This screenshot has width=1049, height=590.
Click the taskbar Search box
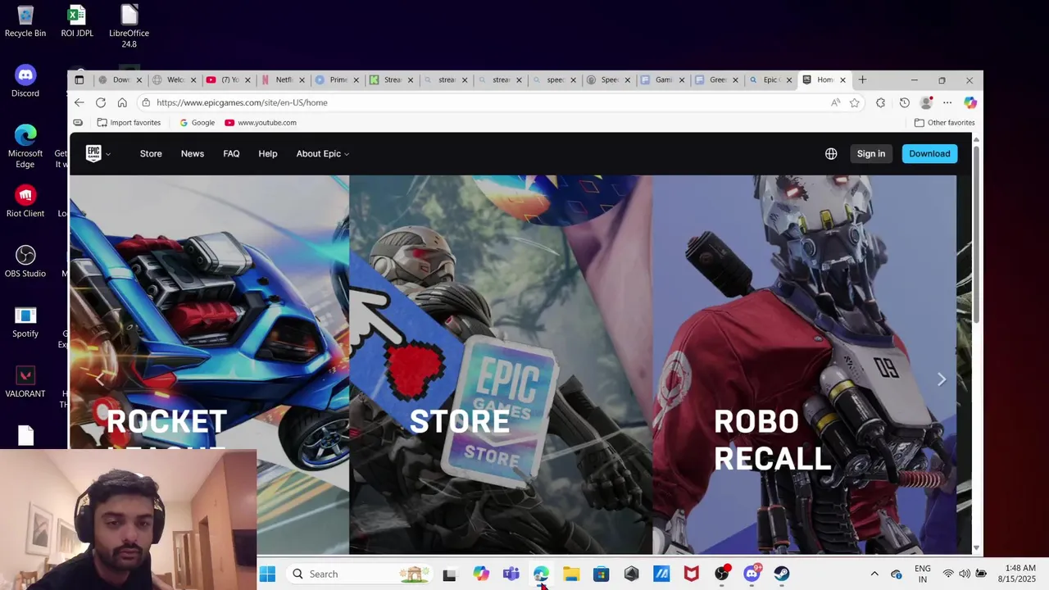(359, 574)
